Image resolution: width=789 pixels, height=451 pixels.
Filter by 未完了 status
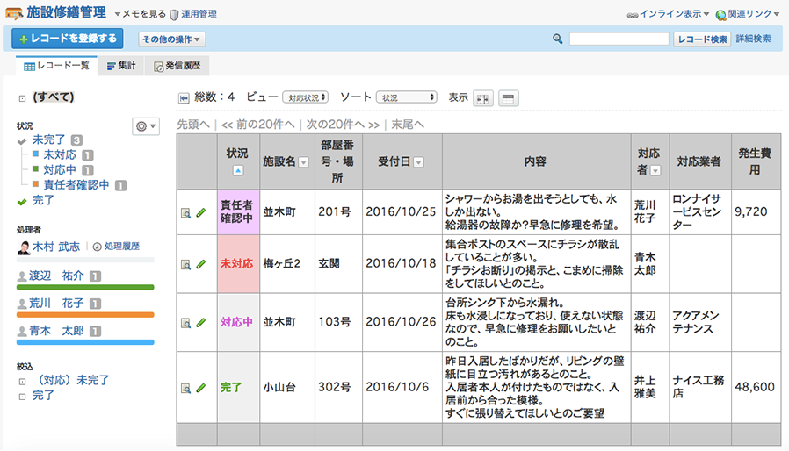coord(49,140)
